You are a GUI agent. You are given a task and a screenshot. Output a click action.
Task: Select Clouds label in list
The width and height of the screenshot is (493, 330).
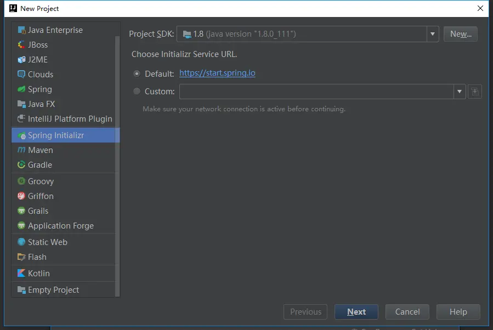pyautogui.click(x=41, y=75)
